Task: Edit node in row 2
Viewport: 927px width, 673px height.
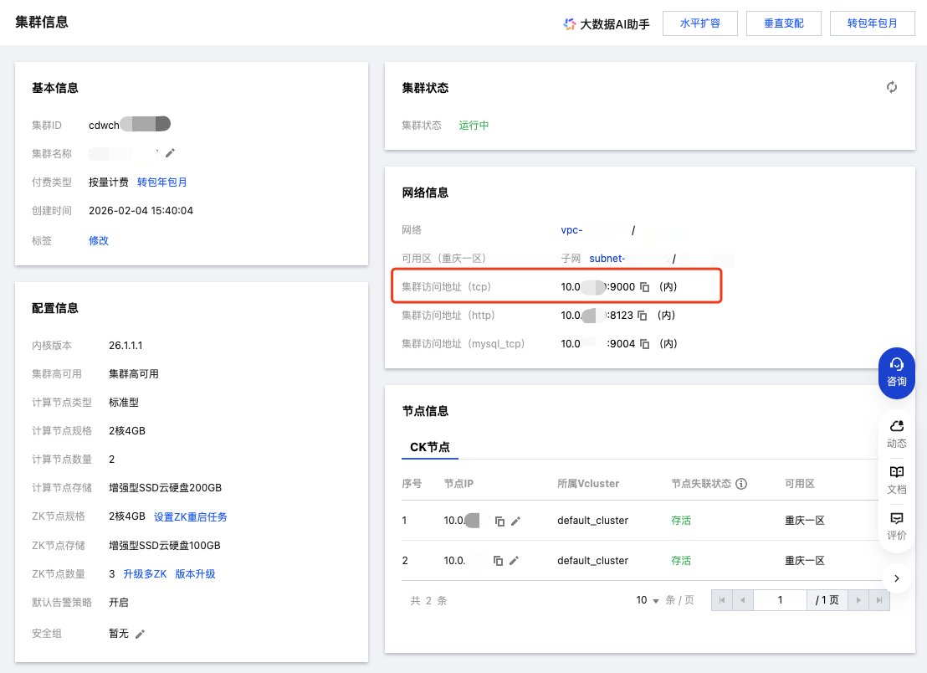Action: pos(514,561)
